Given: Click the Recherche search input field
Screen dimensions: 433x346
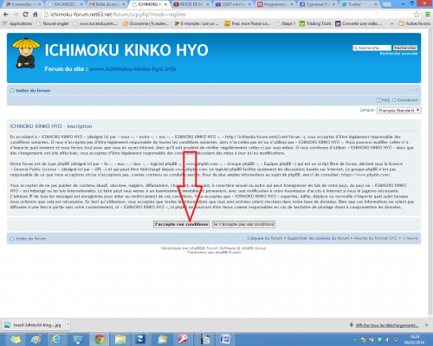Looking at the screenshot, I should coord(372,48).
